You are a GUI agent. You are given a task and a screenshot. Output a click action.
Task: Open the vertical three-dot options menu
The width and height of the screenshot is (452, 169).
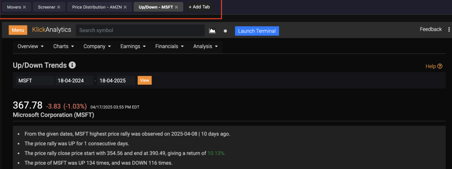[x=448, y=30]
